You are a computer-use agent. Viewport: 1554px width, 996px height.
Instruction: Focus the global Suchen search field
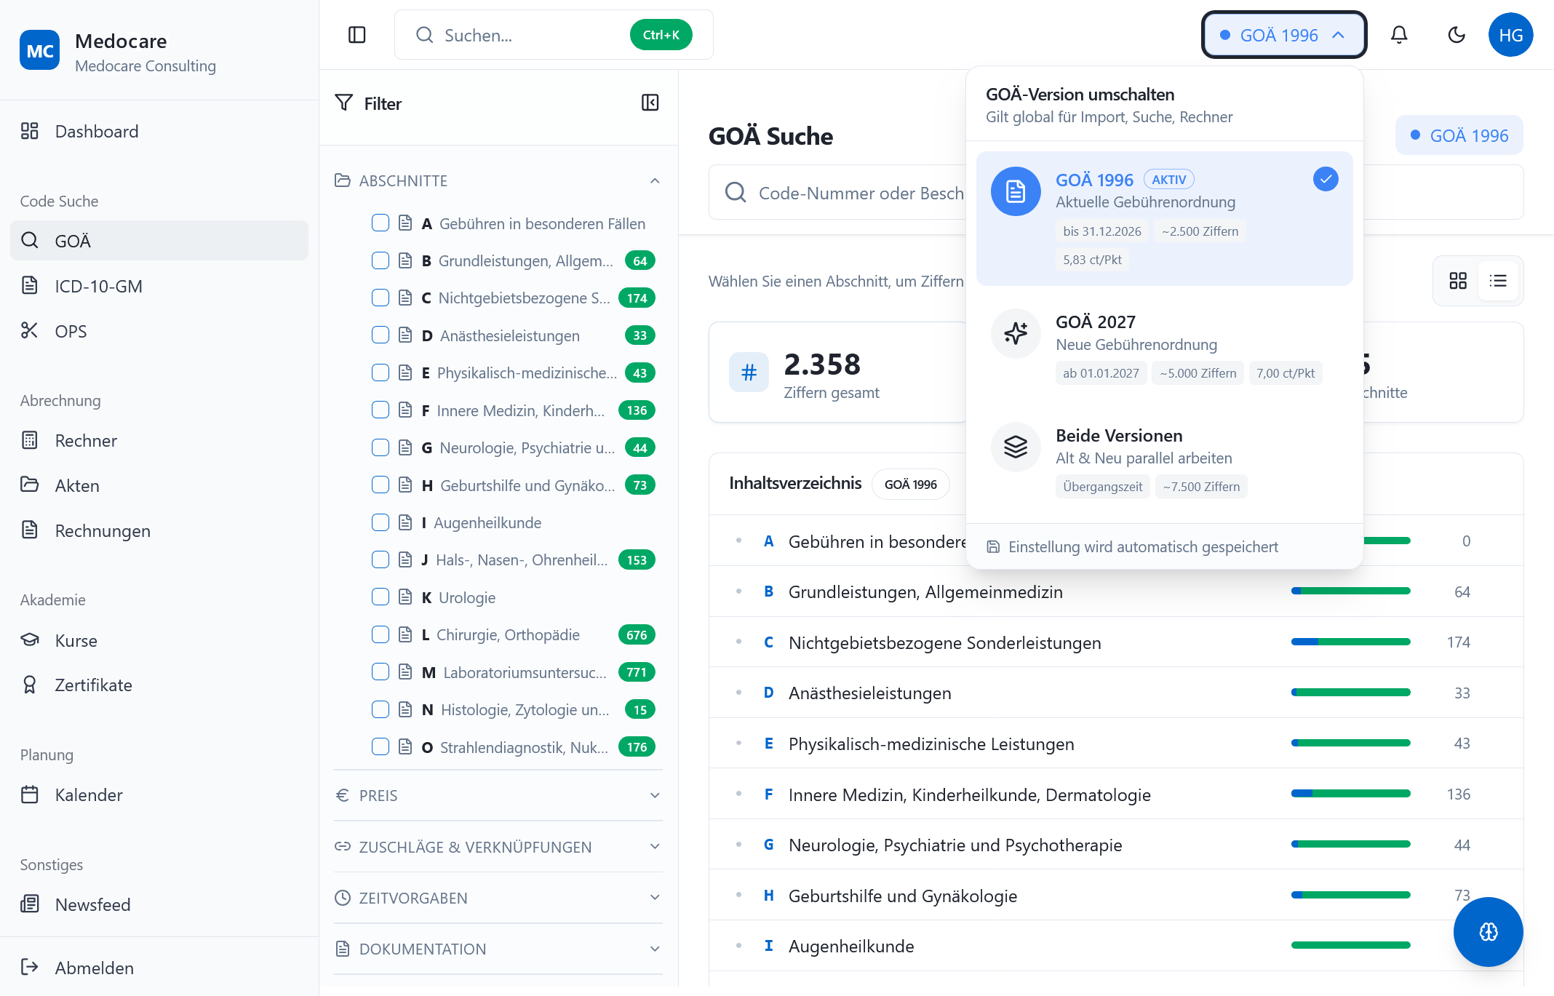pos(531,35)
